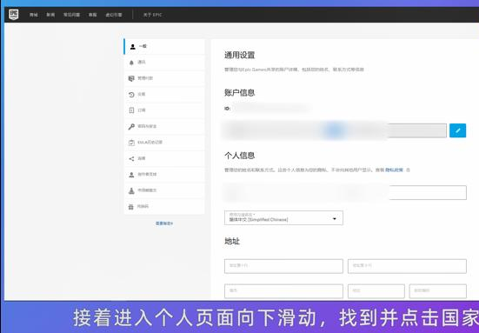Click the address line 1 input field

click(283, 266)
